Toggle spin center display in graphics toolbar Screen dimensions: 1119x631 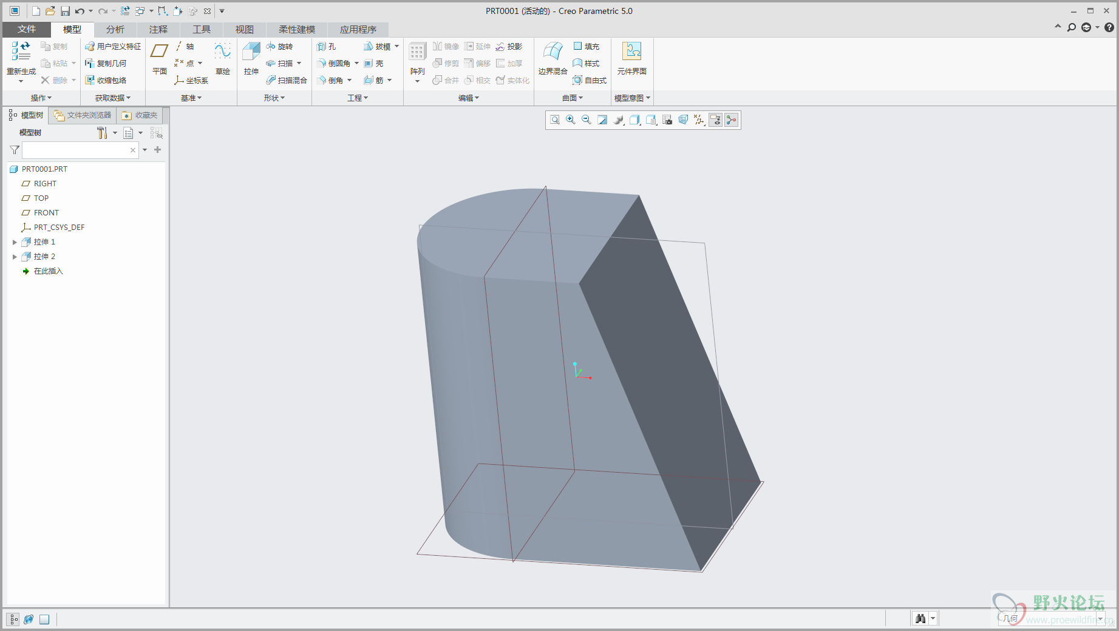pos(732,120)
